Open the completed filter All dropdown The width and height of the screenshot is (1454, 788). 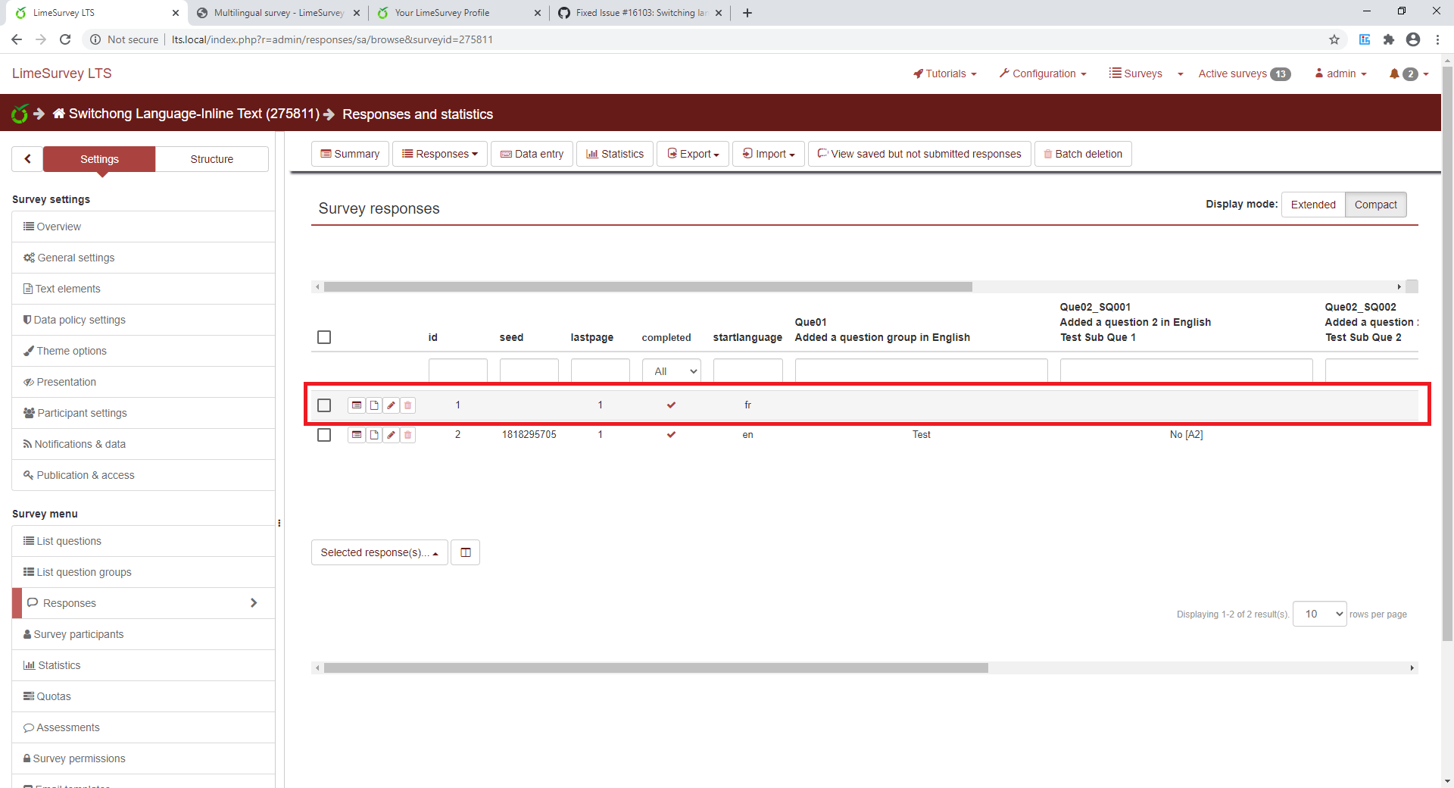click(x=672, y=371)
